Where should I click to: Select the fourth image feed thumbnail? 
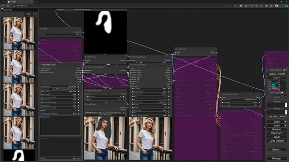(19, 133)
